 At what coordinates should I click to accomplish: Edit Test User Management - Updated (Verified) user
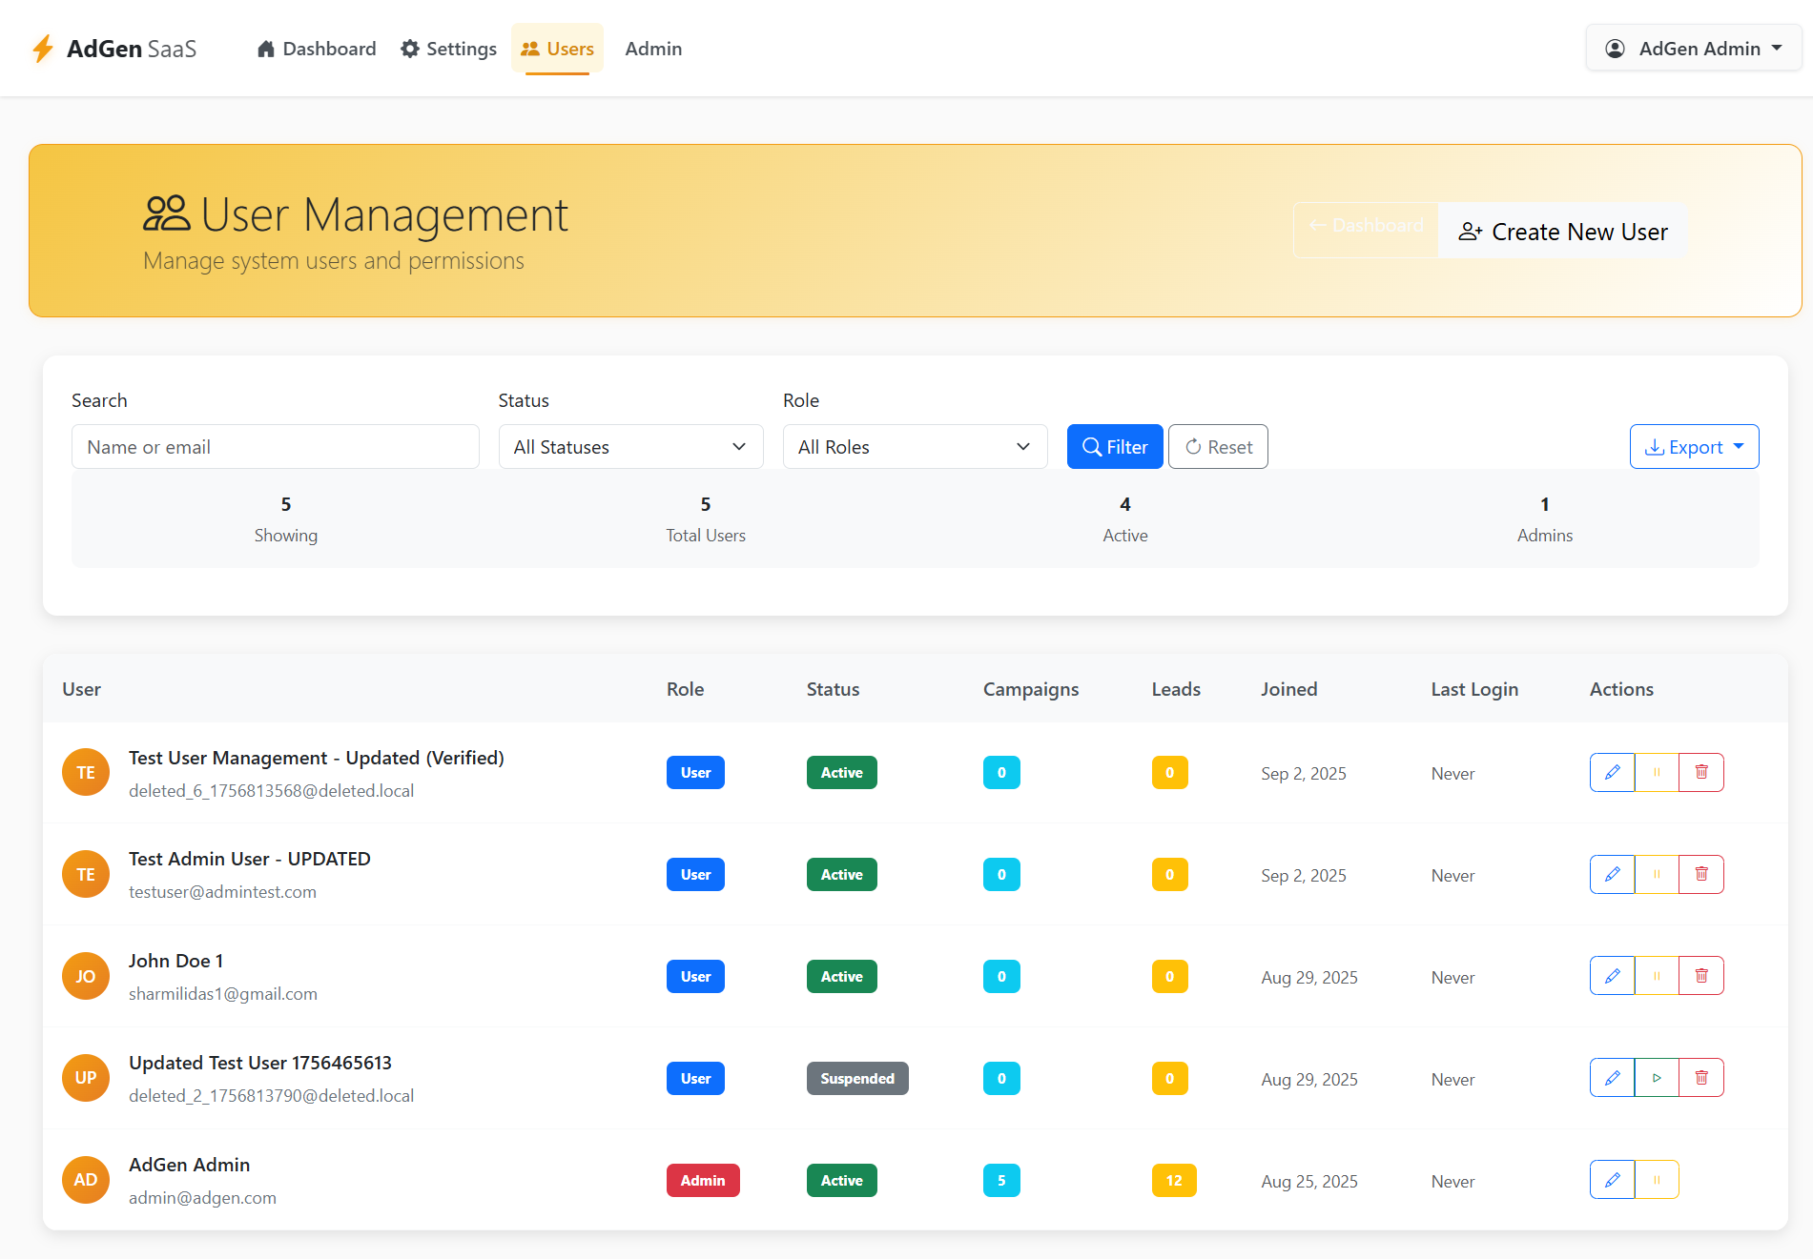(1612, 772)
